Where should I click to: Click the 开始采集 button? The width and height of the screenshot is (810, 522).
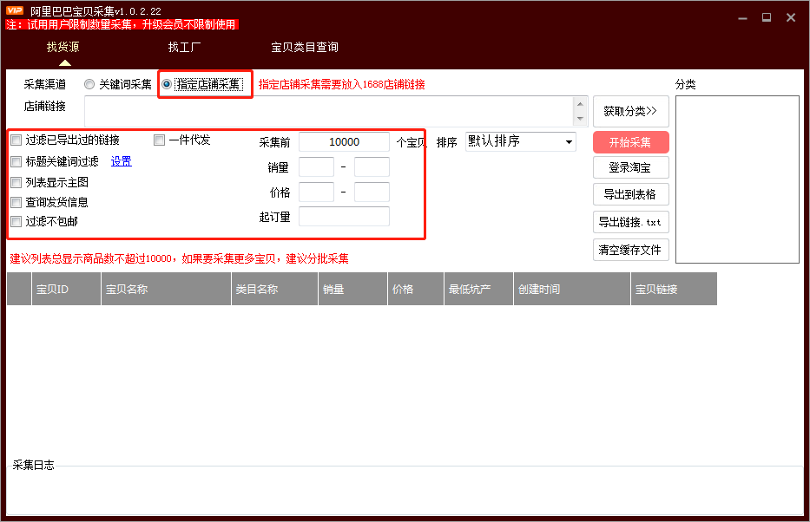coord(631,142)
